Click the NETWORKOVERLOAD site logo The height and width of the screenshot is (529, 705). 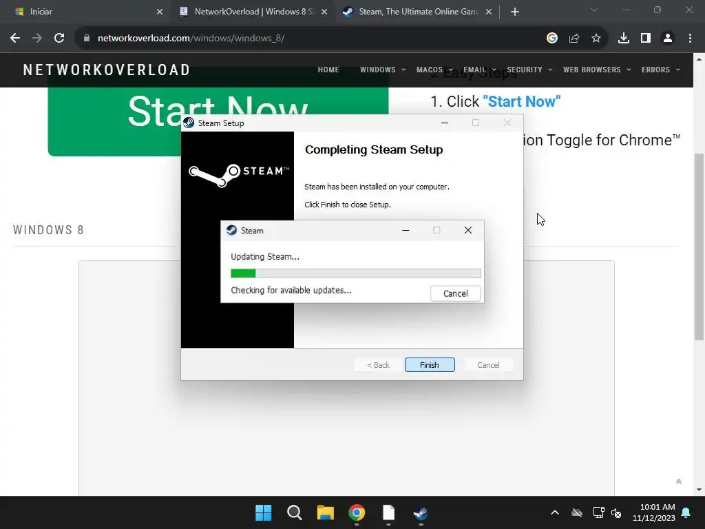(x=107, y=70)
